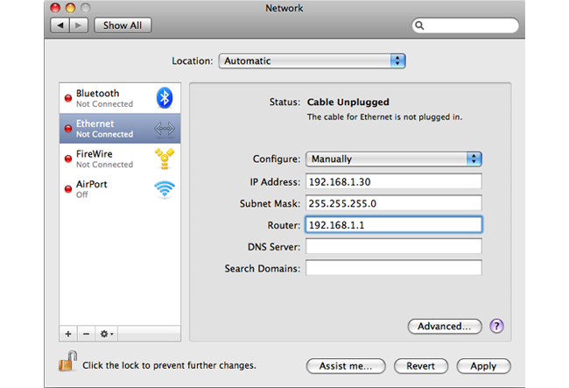Click Show All in the toolbar
569x388 pixels.
coord(122,25)
